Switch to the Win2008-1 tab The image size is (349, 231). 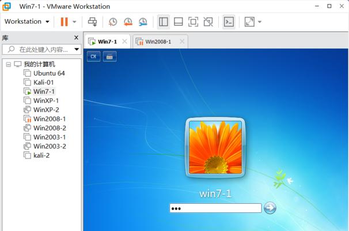(x=158, y=42)
